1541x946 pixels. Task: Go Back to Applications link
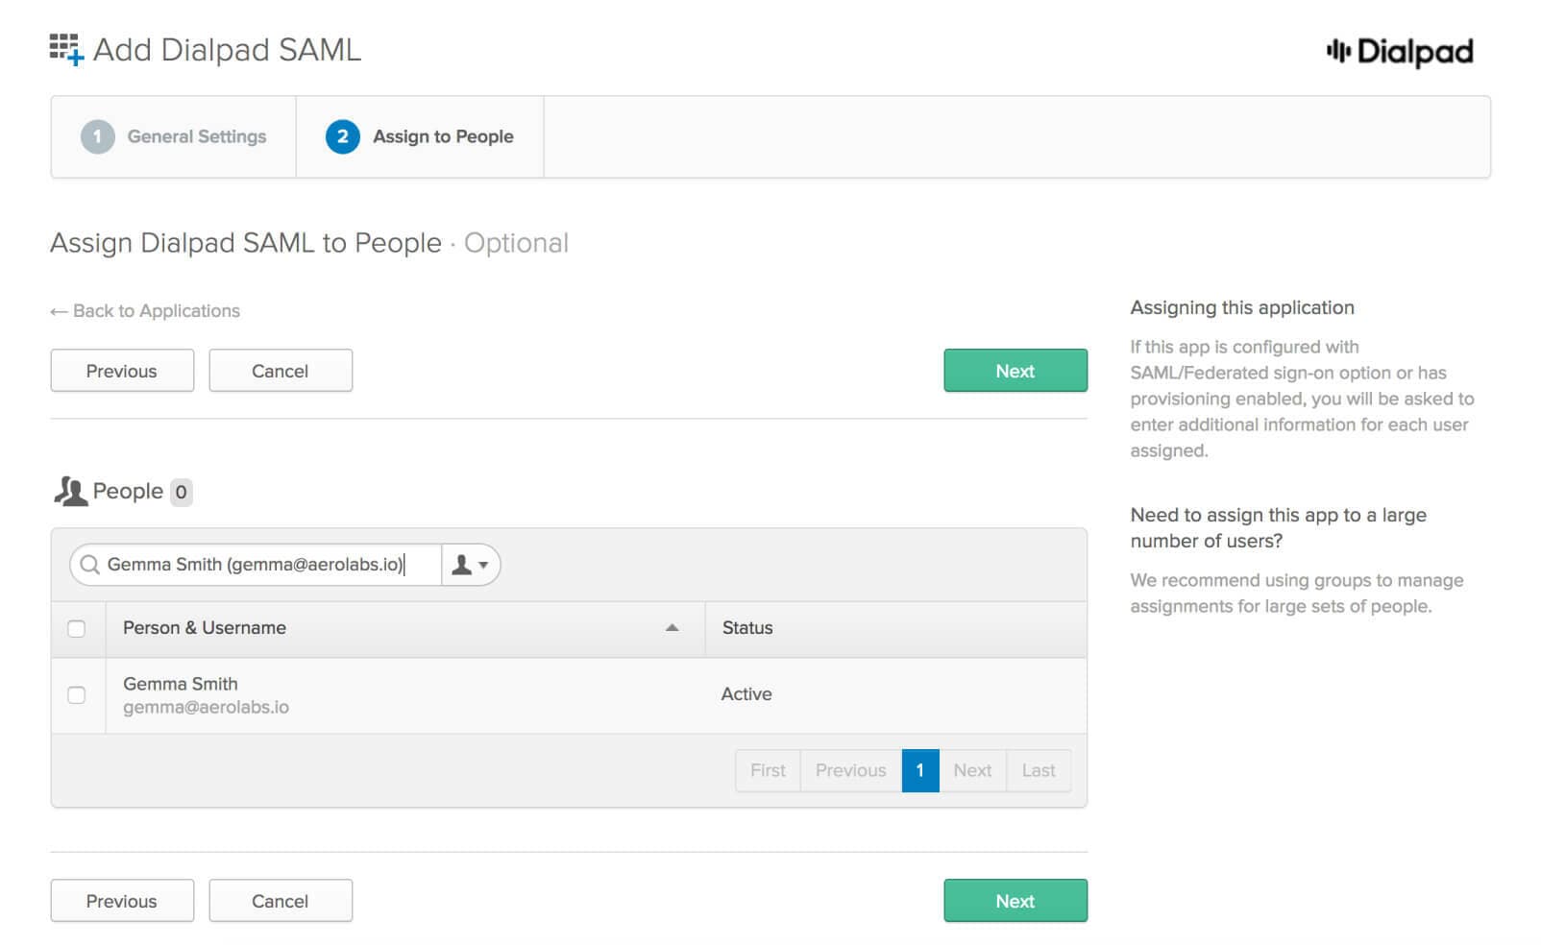pos(145,311)
